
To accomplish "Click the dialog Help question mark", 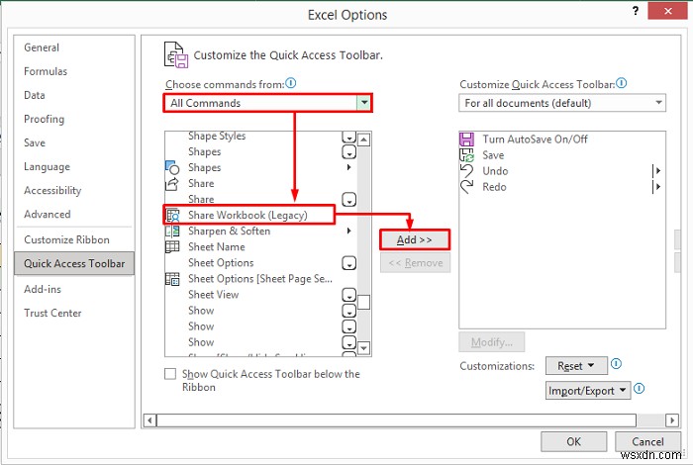I will point(636,11).
